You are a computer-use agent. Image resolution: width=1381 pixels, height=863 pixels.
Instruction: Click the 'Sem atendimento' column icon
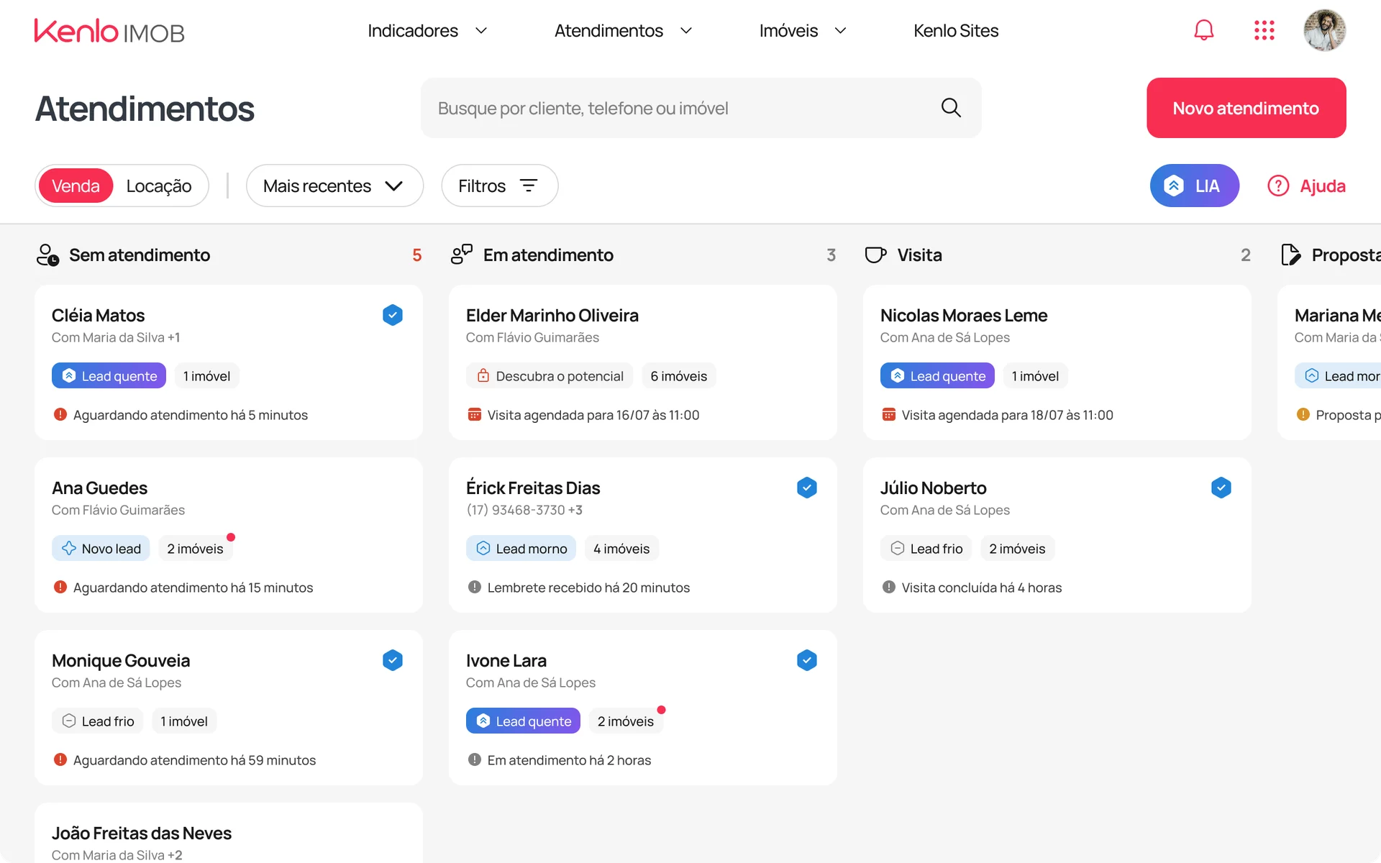click(46, 255)
